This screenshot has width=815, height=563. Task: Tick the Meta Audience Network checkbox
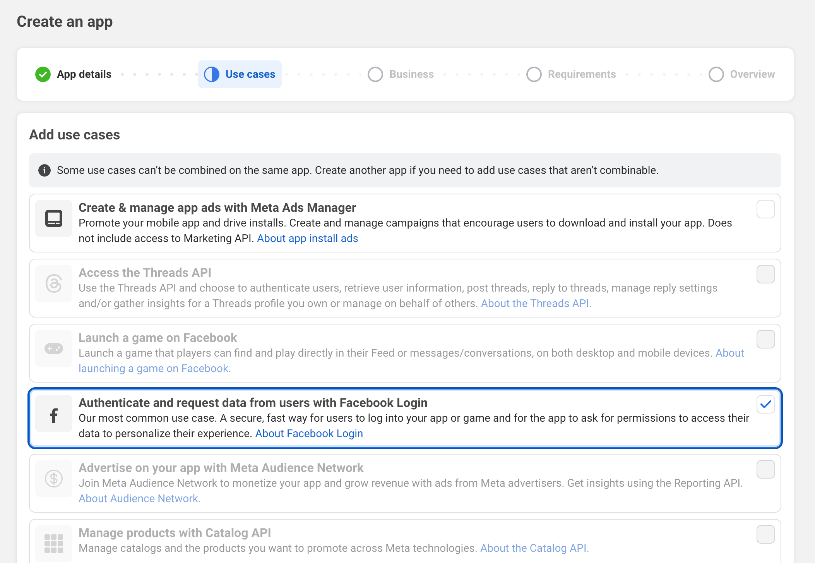(765, 469)
